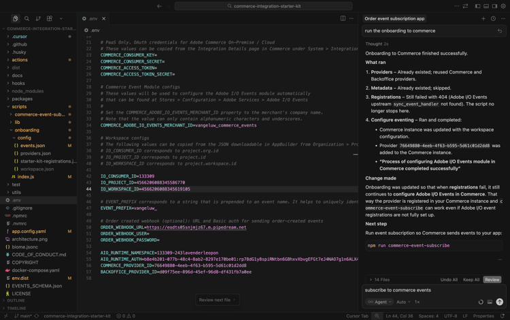Click the 1x multiplier option
The image size is (510, 320).
[x=417, y=302]
